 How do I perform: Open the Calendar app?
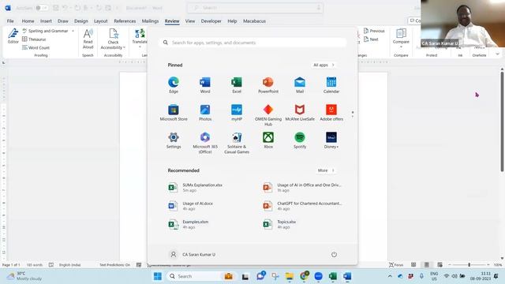(331, 85)
